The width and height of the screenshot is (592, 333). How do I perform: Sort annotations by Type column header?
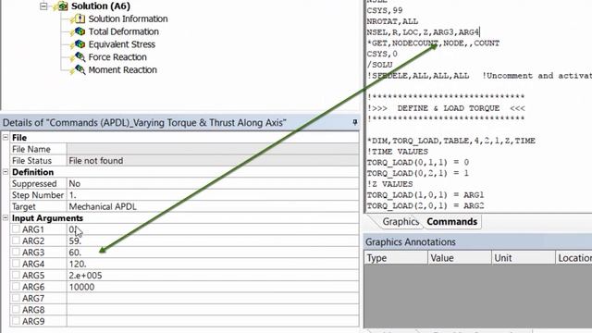tap(396, 258)
